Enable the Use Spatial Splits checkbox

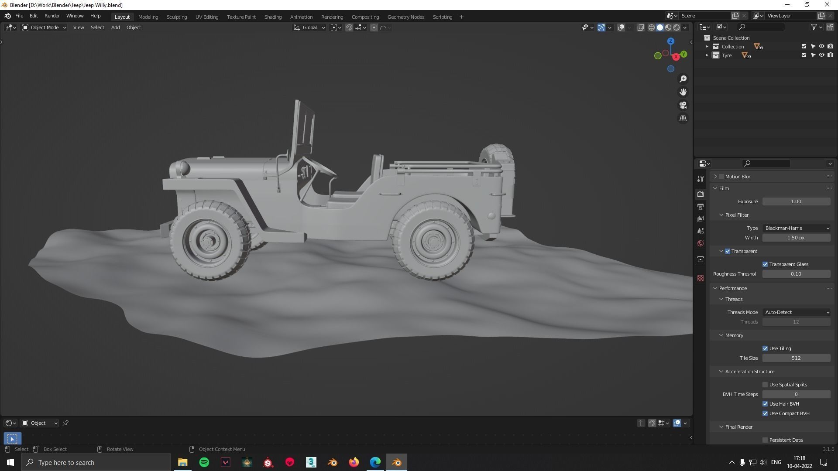(765, 385)
